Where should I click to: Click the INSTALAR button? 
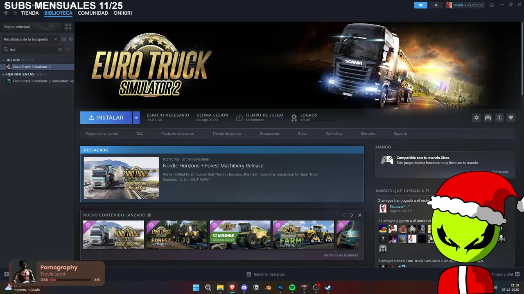tap(106, 118)
